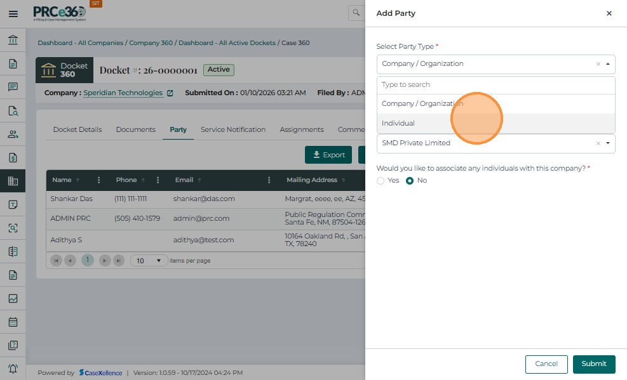Open the chart analytics sidebar icon
Image resolution: width=627 pixels, height=380 pixels.
(x=13, y=298)
